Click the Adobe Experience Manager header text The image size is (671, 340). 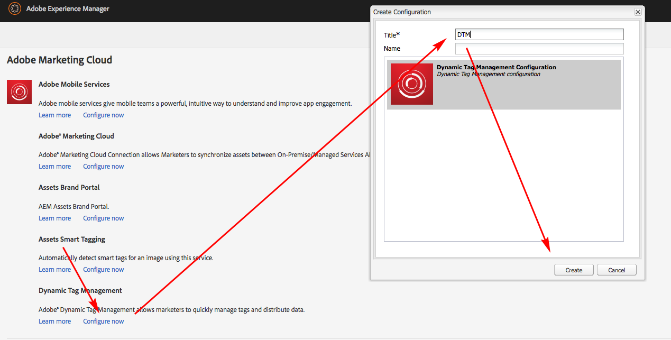click(x=68, y=8)
